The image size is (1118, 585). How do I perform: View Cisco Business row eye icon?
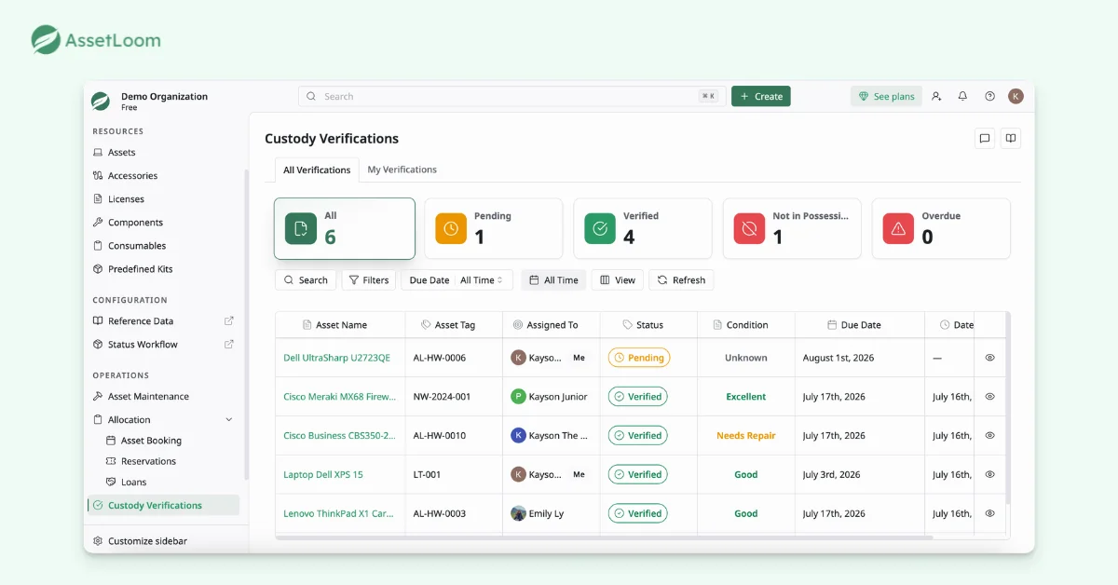[989, 436]
